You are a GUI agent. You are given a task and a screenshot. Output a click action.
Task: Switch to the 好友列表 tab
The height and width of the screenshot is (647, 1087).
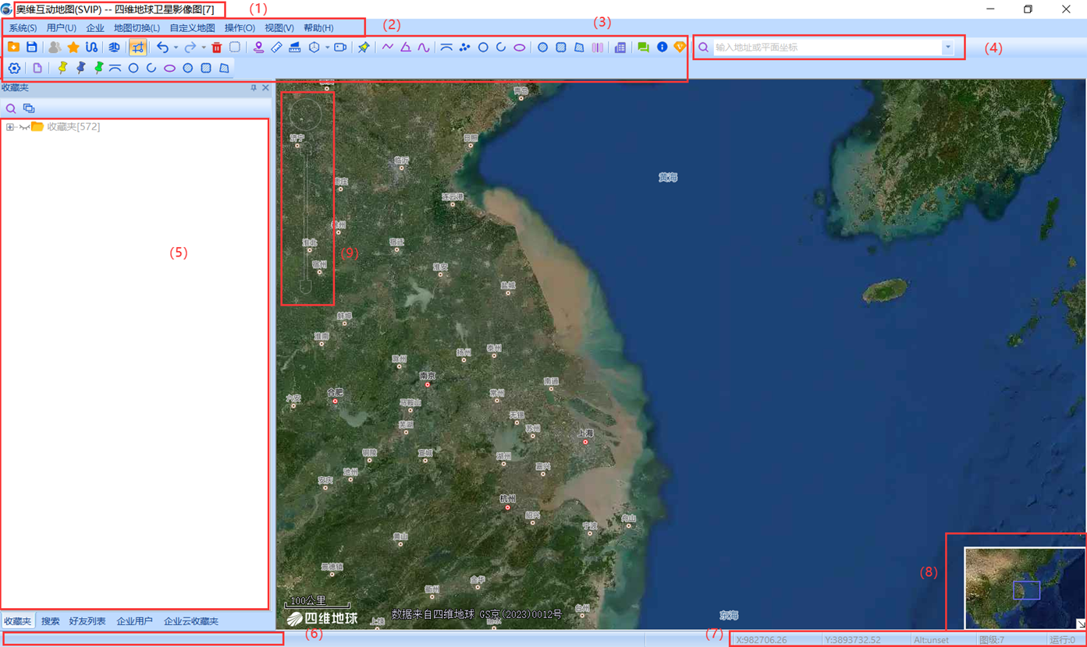click(x=87, y=621)
